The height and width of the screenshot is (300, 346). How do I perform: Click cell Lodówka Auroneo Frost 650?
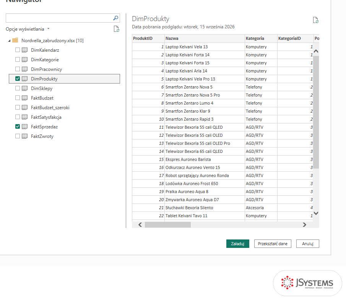[205, 184]
